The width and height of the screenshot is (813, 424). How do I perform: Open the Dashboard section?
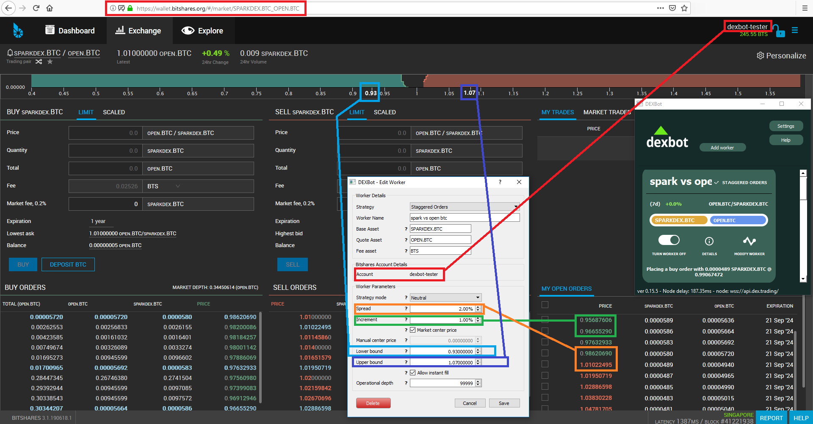tap(70, 30)
